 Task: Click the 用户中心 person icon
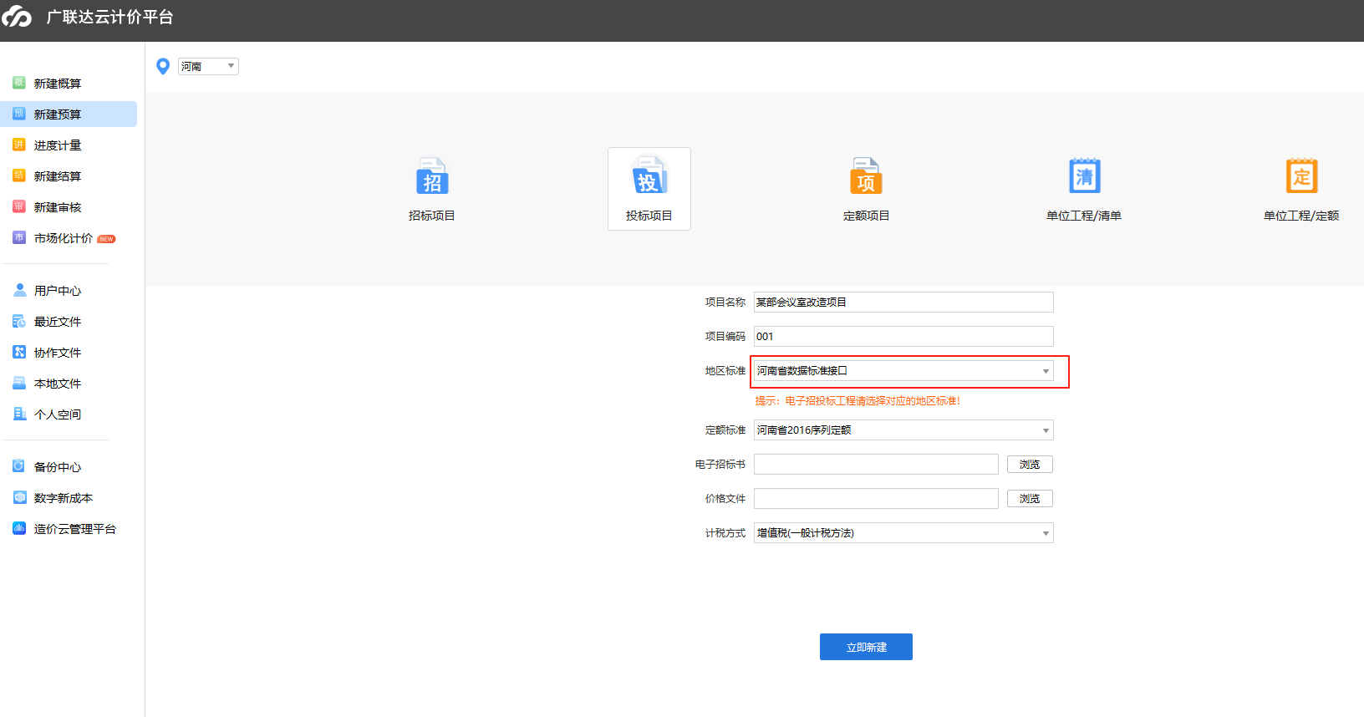(19, 290)
